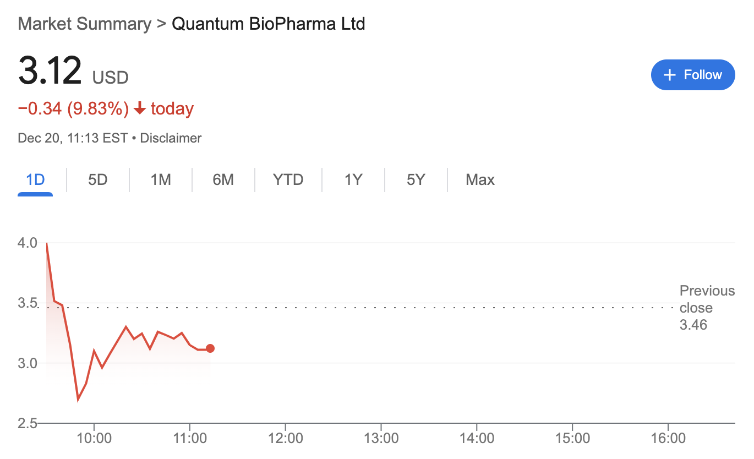The image size is (754, 459).
Task: Click the 12:00 time axis label
Action: 285,439
